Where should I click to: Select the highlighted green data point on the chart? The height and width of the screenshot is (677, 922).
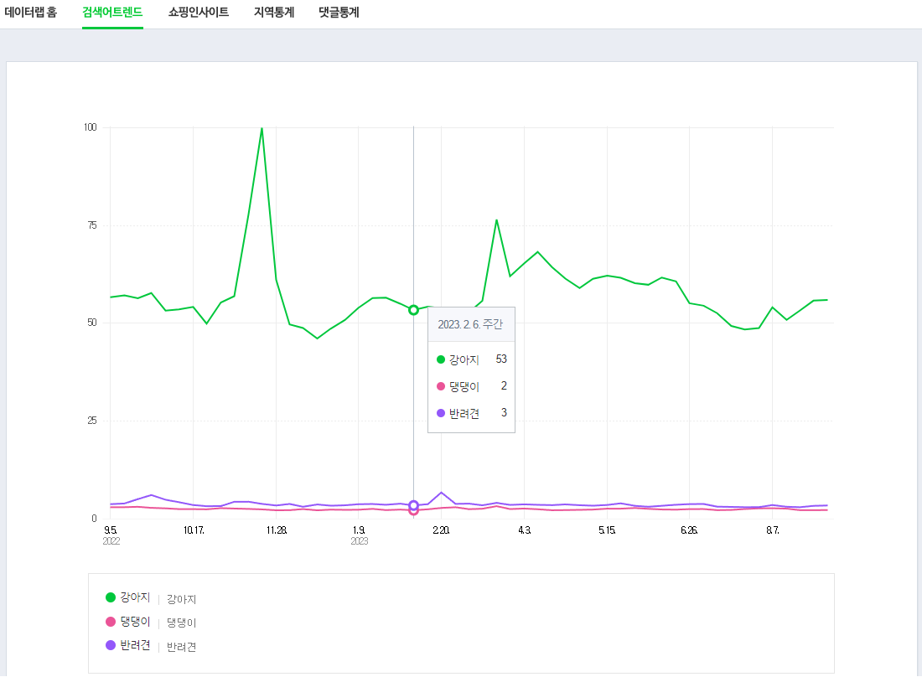[x=412, y=309]
